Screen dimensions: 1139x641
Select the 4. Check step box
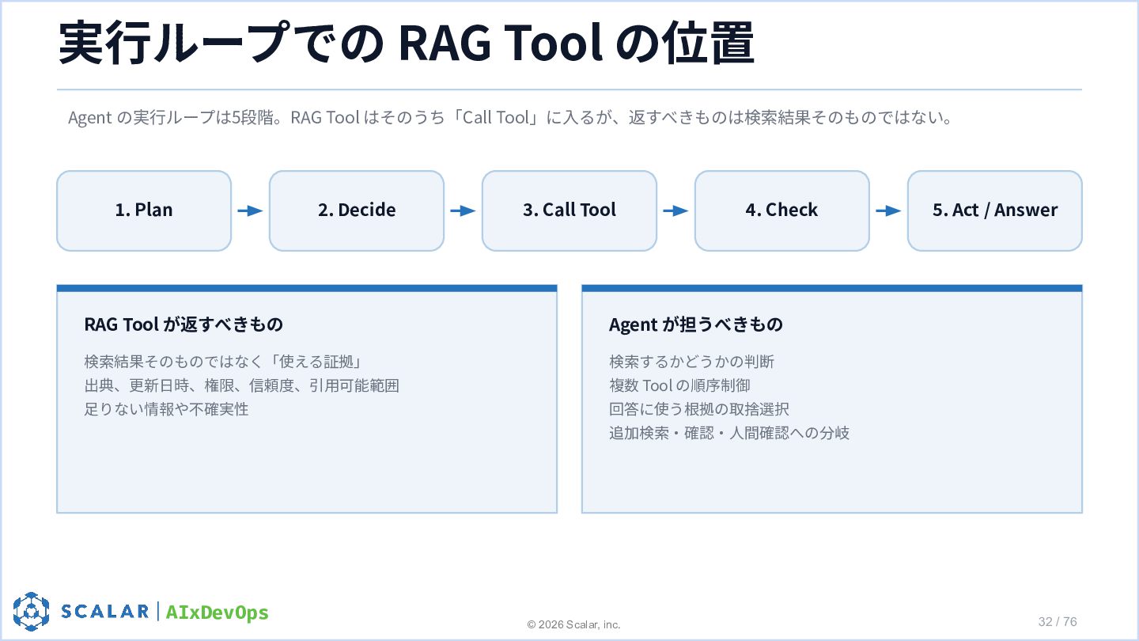click(782, 211)
